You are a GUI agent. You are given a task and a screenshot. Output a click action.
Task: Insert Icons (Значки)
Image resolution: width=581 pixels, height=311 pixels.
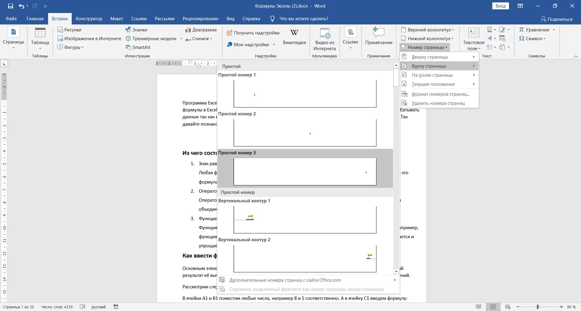(x=136, y=30)
